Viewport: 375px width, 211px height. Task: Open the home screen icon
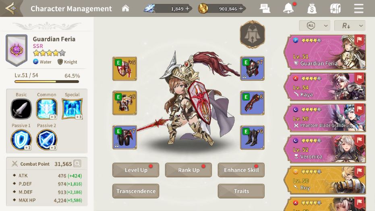pyautogui.click(x=125, y=8)
